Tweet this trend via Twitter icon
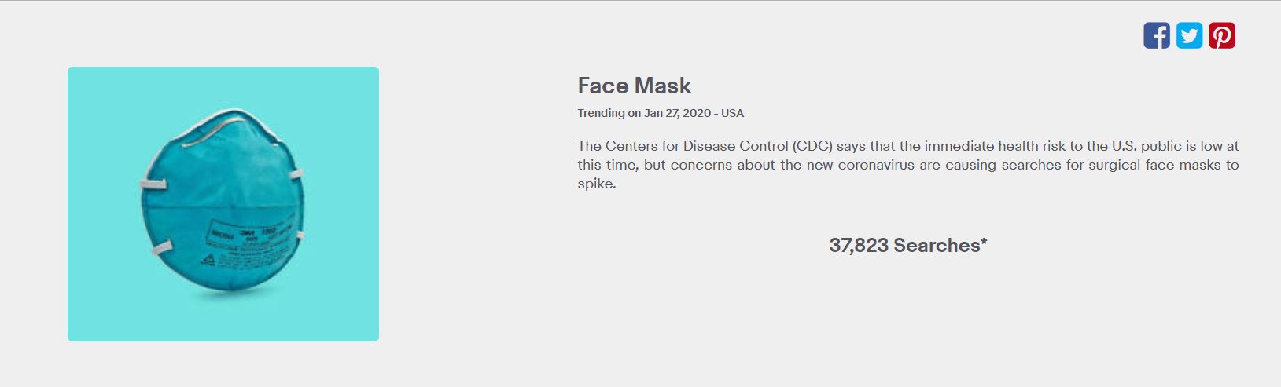1281x387 pixels. point(1189,36)
